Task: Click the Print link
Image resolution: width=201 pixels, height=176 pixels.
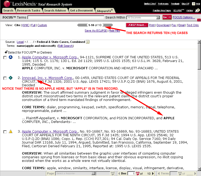Action: 152,25
